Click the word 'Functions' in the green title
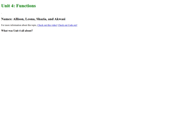186x139 pixels. (26, 6)
